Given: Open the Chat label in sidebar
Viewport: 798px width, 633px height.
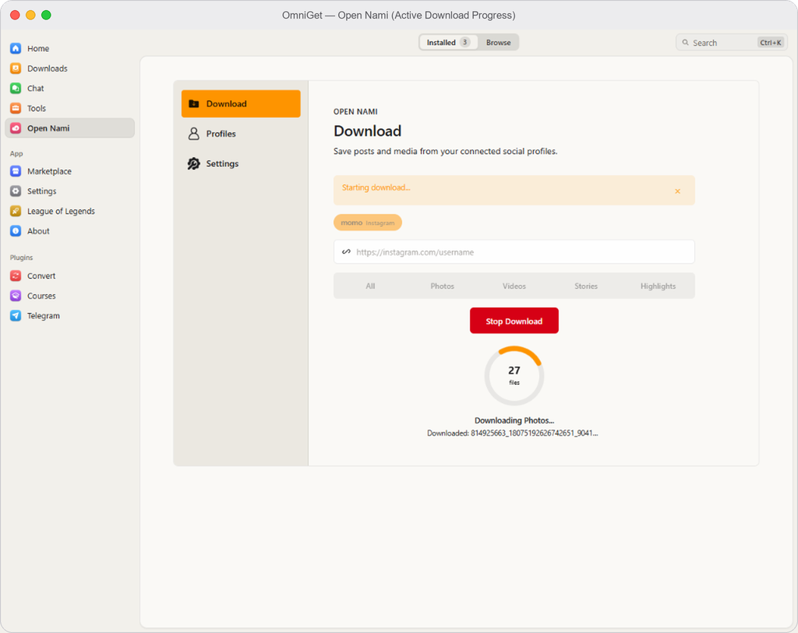Looking at the screenshot, I should click(x=36, y=88).
